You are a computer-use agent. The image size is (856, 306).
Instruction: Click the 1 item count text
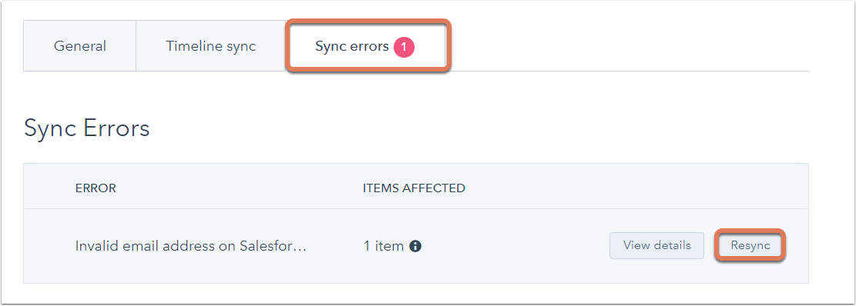[x=383, y=246]
